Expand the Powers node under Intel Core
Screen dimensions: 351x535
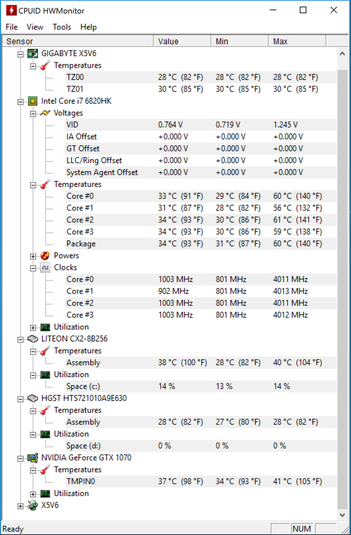click(x=33, y=256)
